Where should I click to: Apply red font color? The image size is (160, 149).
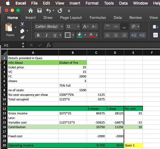tap(91, 35)
